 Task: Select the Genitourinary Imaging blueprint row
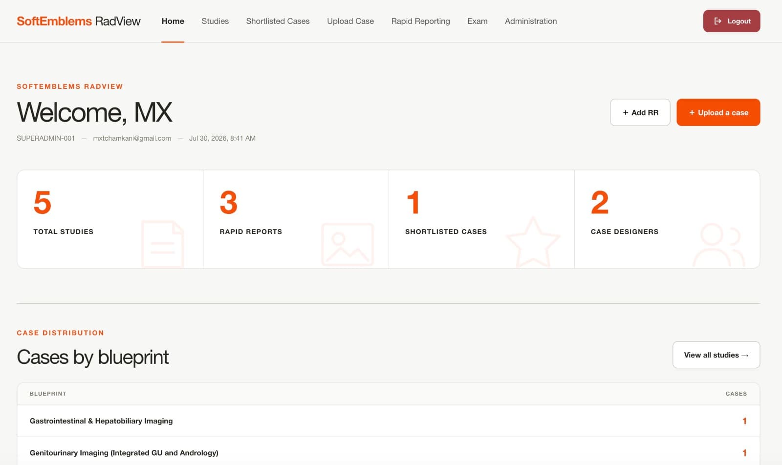[389, 452]
